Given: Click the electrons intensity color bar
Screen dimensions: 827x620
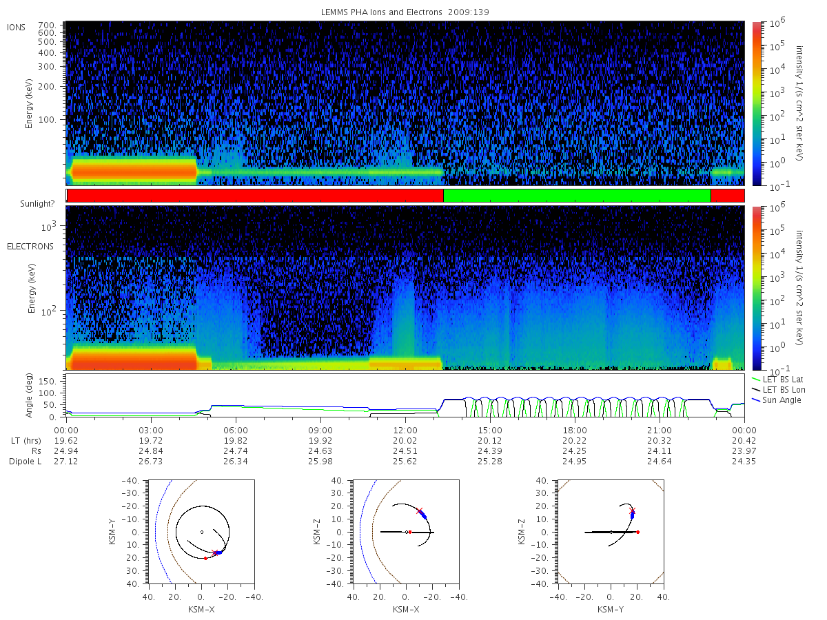Looking at the screenshot, I should coord(757,289).
